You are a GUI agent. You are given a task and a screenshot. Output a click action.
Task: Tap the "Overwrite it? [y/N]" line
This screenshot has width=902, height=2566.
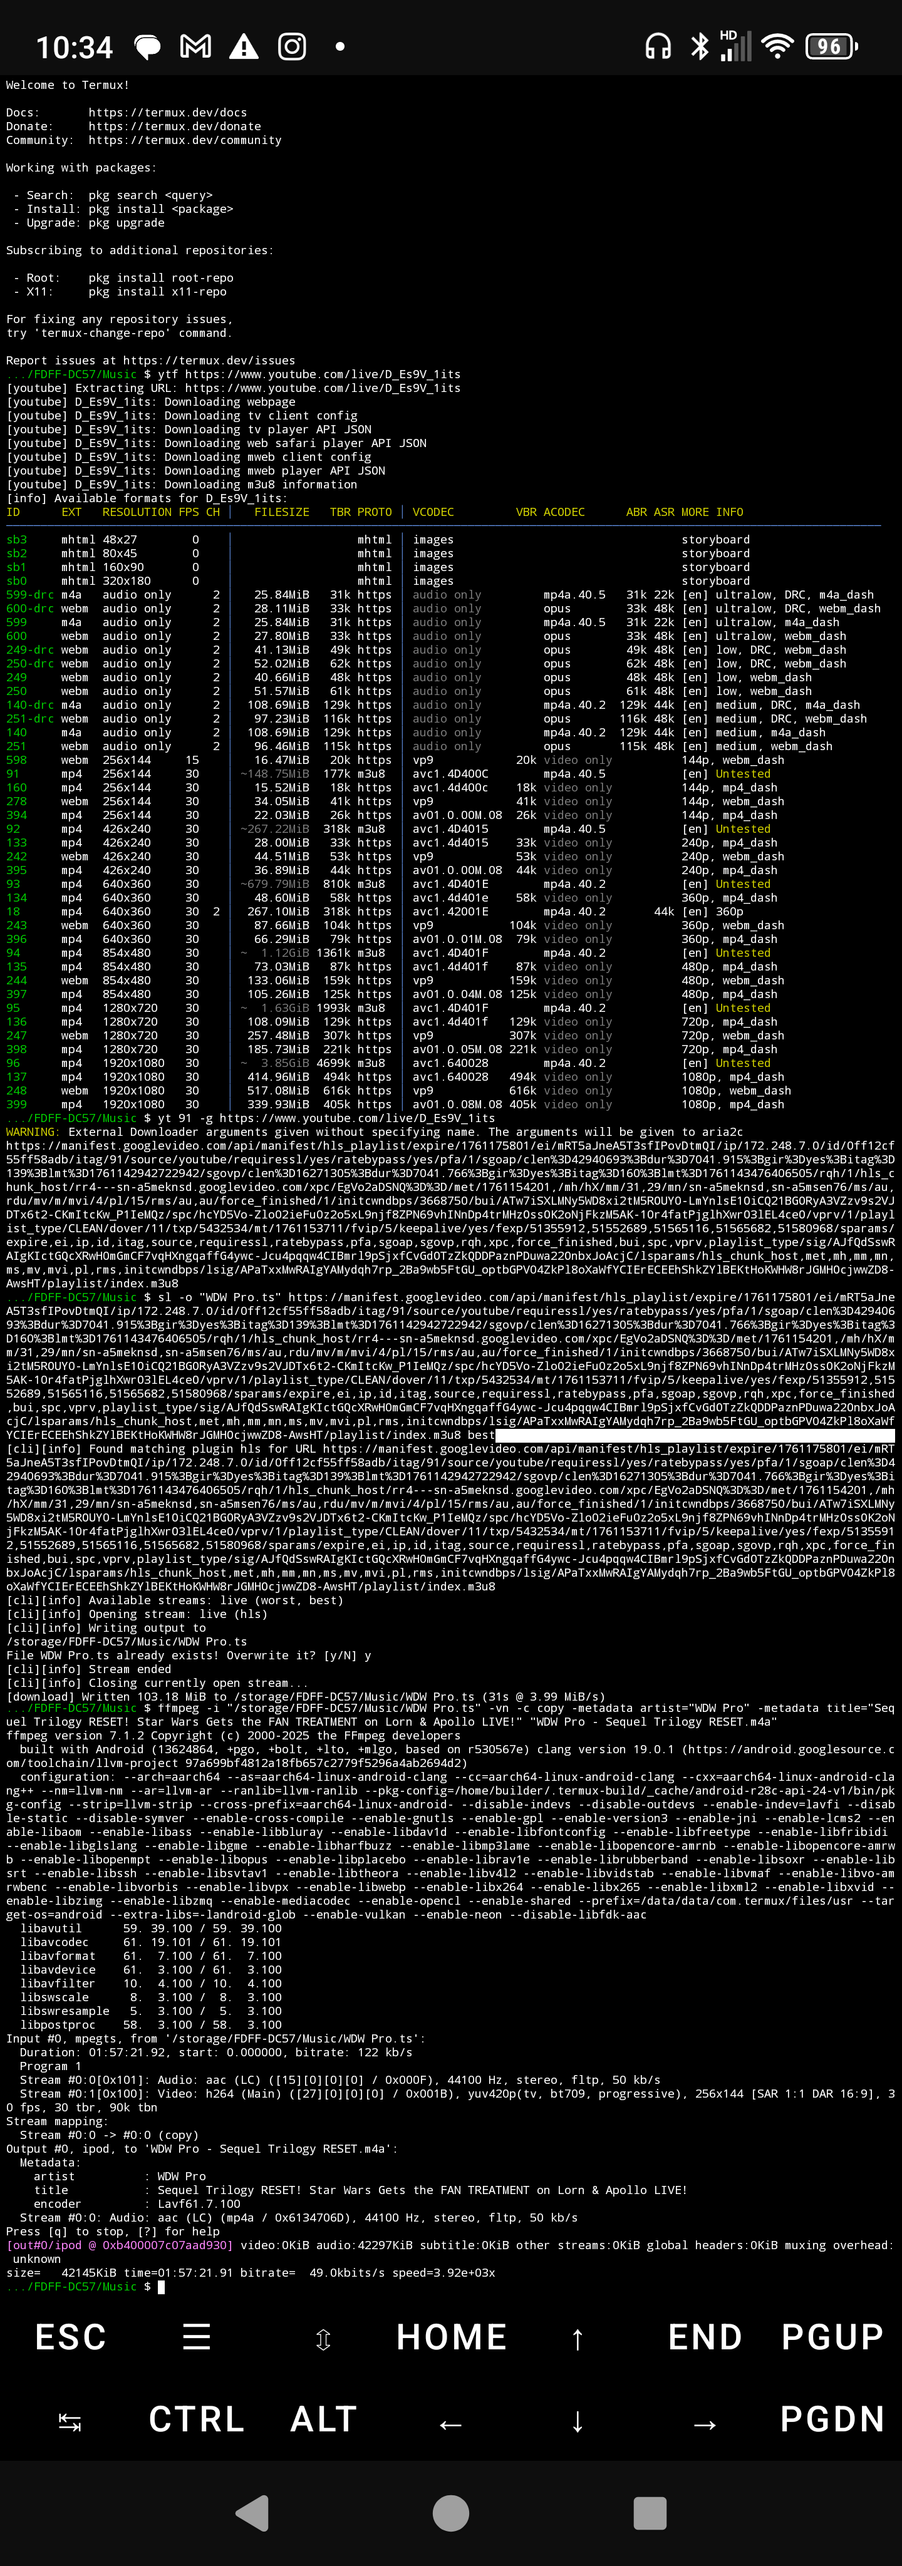point(189,1656)
